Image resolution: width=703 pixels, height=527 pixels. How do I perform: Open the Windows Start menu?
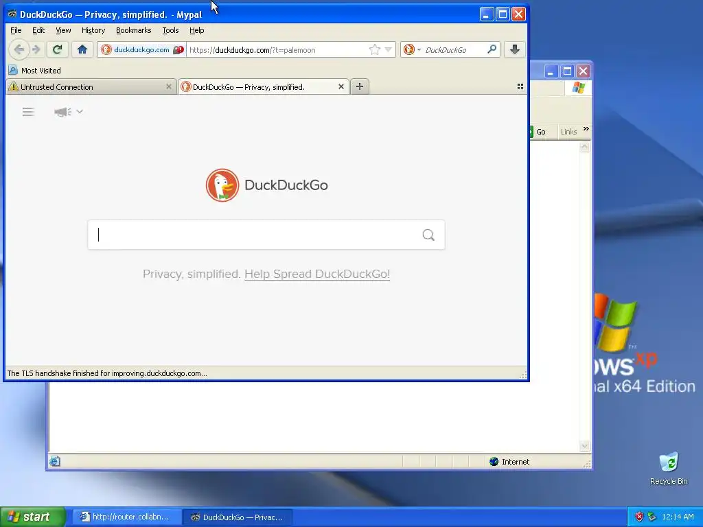point(32,517)
